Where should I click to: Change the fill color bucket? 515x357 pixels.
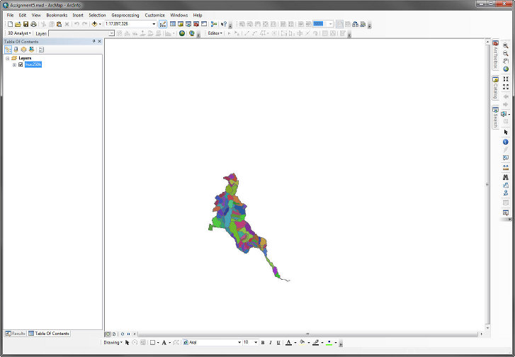[x=302, y=343]
